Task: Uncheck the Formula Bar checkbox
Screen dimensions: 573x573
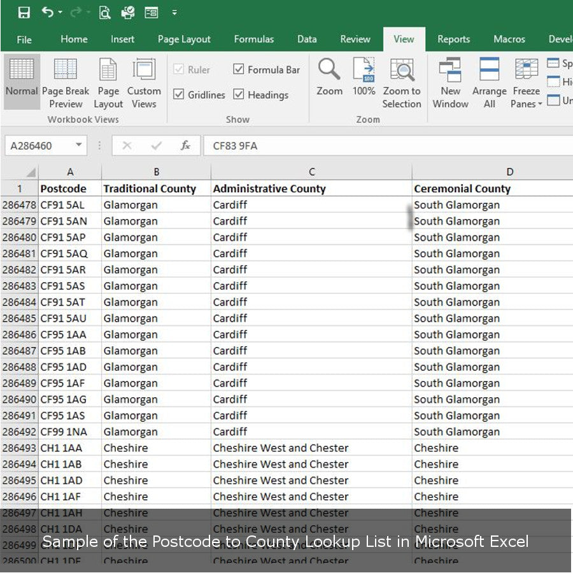Action: coord(239,69)
